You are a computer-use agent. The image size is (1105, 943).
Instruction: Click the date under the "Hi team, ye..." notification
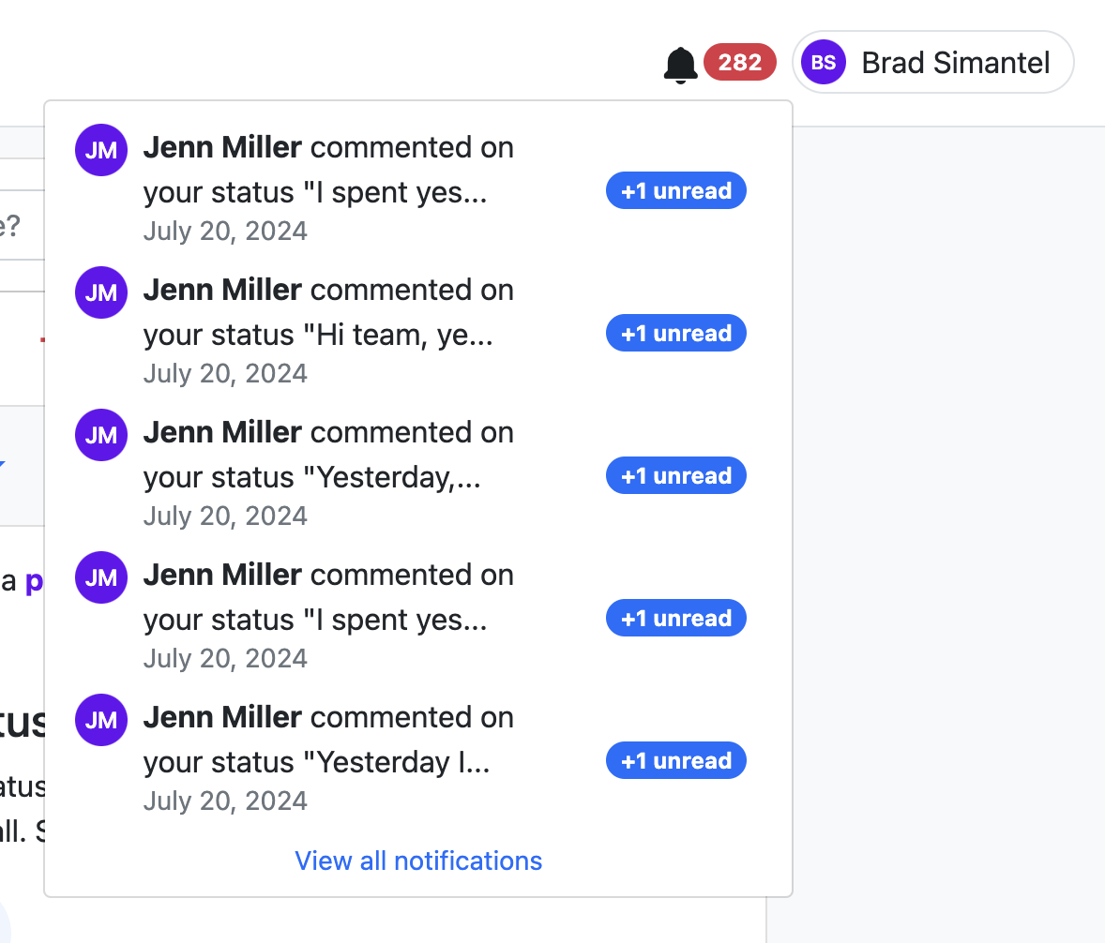pyautogui.click(x=225, y=373)
